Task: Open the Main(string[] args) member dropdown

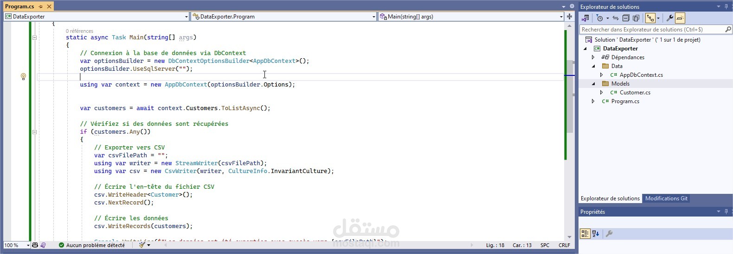Action: click(x=561, y=17)
